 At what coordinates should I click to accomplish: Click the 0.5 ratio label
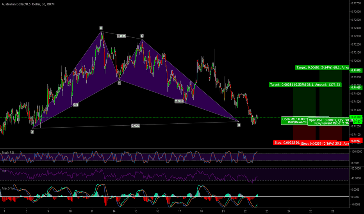76,105
